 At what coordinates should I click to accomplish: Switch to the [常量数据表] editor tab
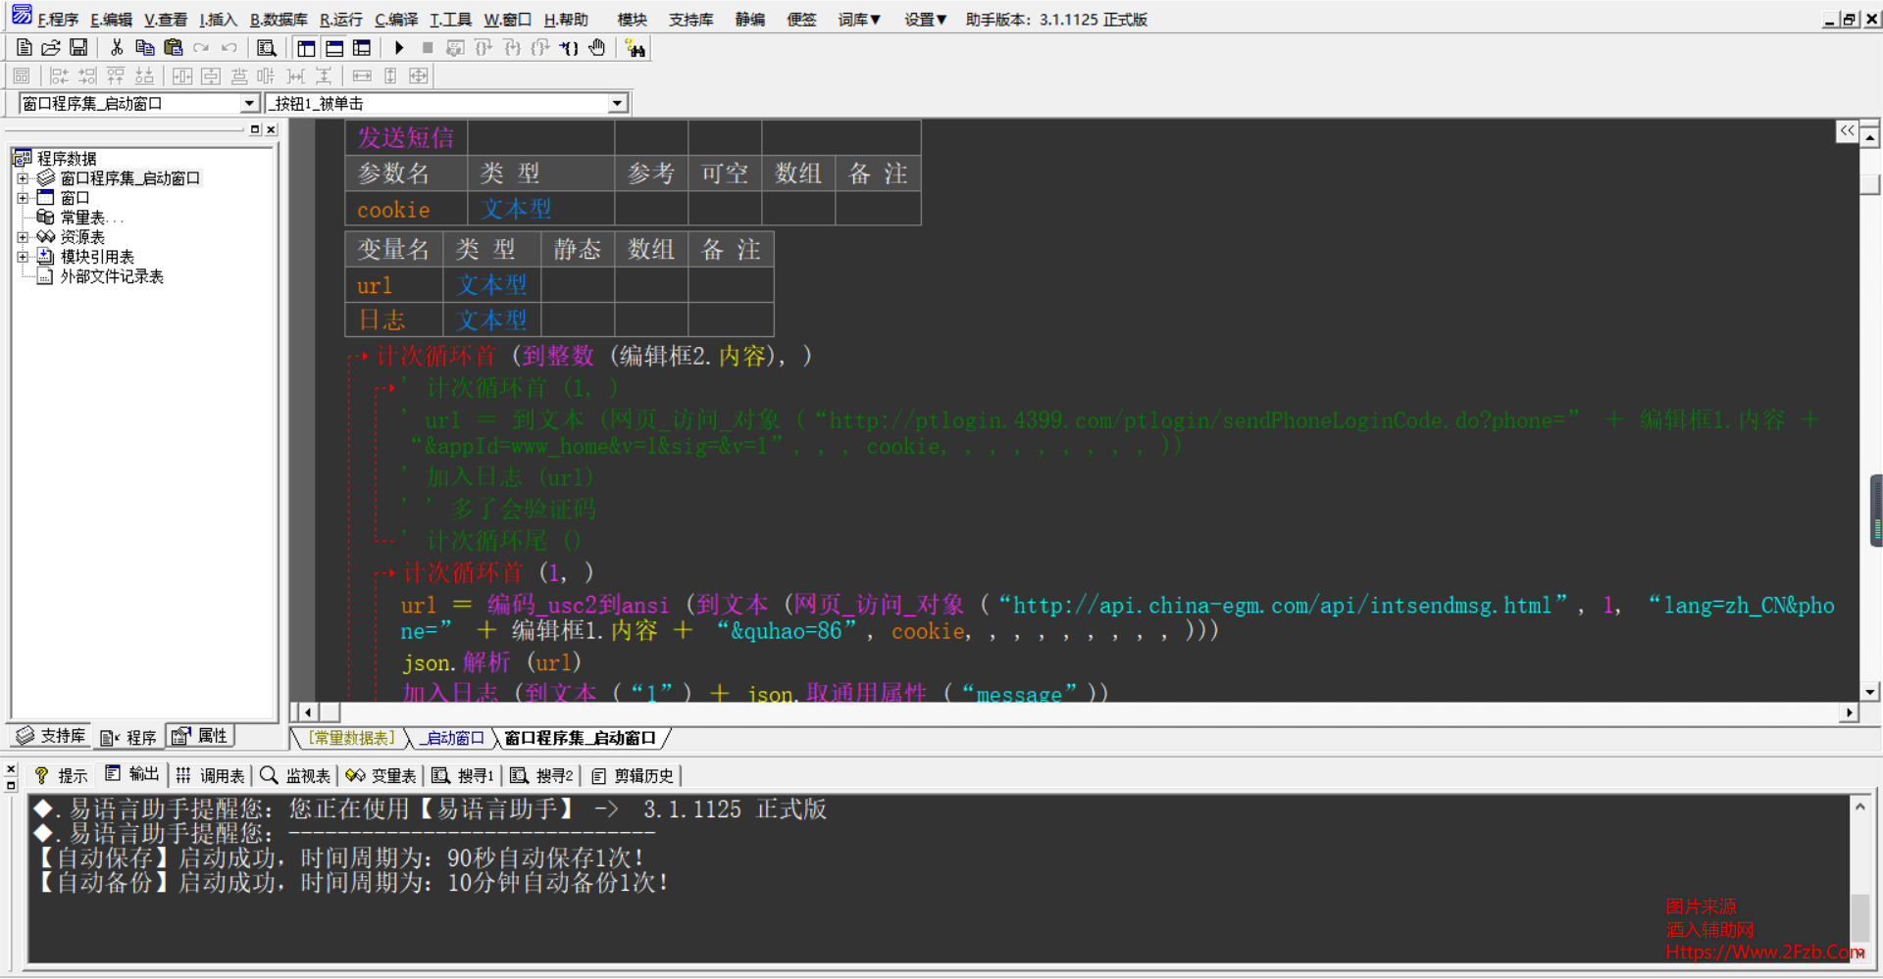pos(352,738)
